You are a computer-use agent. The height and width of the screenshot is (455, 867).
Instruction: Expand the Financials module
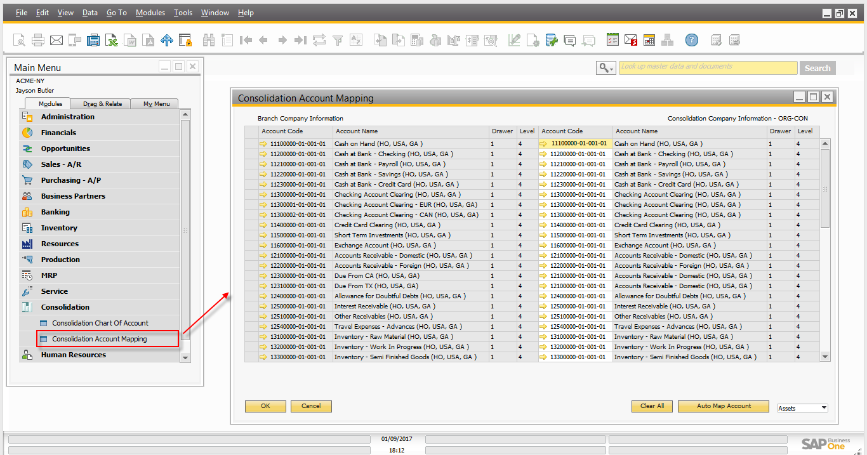pos(58,133)
